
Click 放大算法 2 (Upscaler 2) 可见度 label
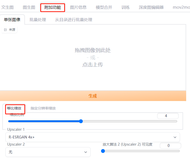click(127, 144)
